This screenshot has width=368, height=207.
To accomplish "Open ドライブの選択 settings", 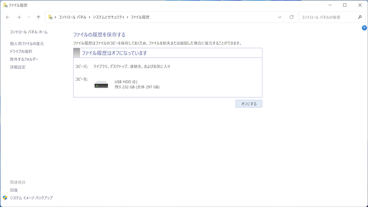I will pyautogui.click(x=21, y=51).
